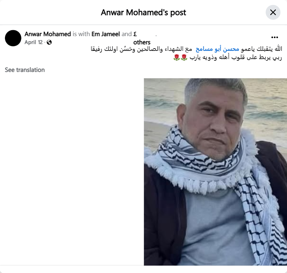Viewport: 287px width, 273px height.
Task: Open Em Jameel's tagged profile link
Action: pyautogui.click(x=106, y=34)
